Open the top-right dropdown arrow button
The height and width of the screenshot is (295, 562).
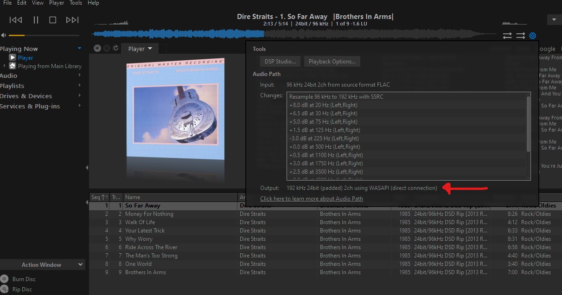[554, 20]
